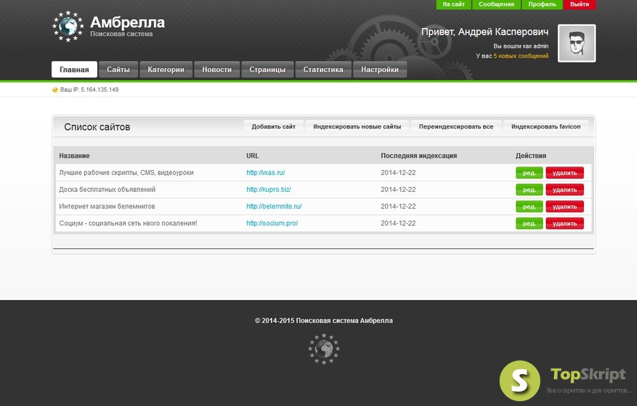Click the gray globe logo in footer

323,349
